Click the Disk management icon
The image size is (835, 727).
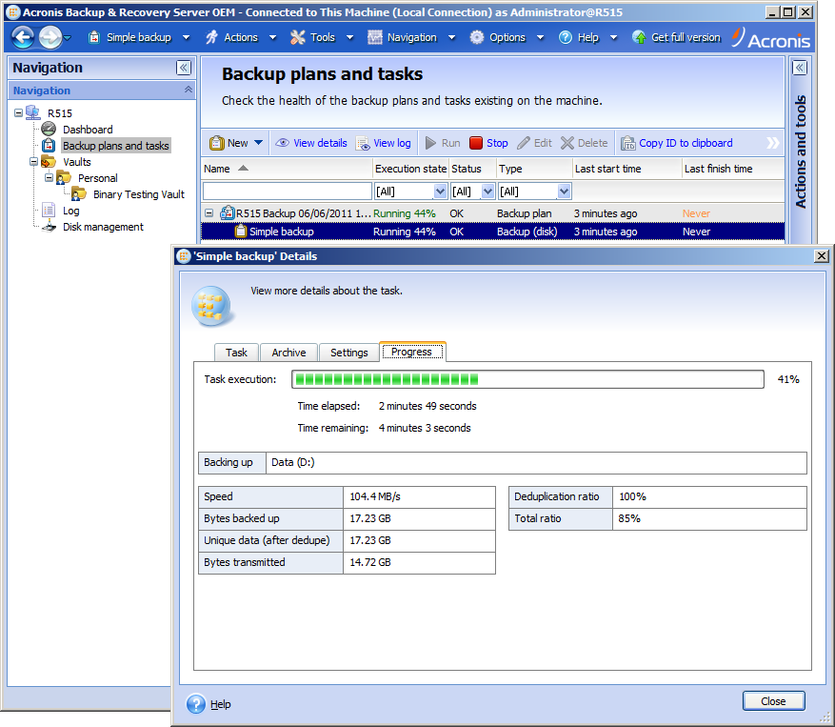[x=49, y=227]
